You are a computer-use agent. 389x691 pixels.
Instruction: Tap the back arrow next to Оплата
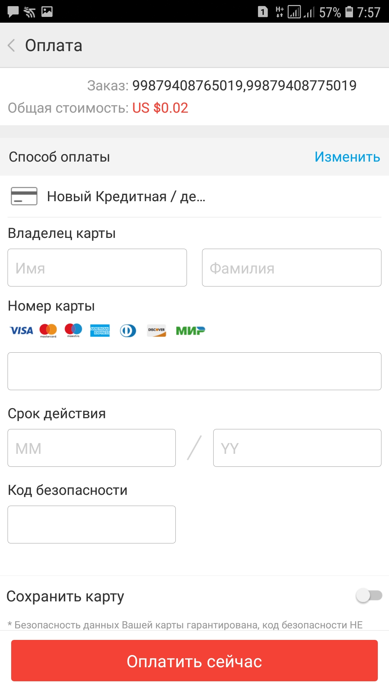coord(12,45)
